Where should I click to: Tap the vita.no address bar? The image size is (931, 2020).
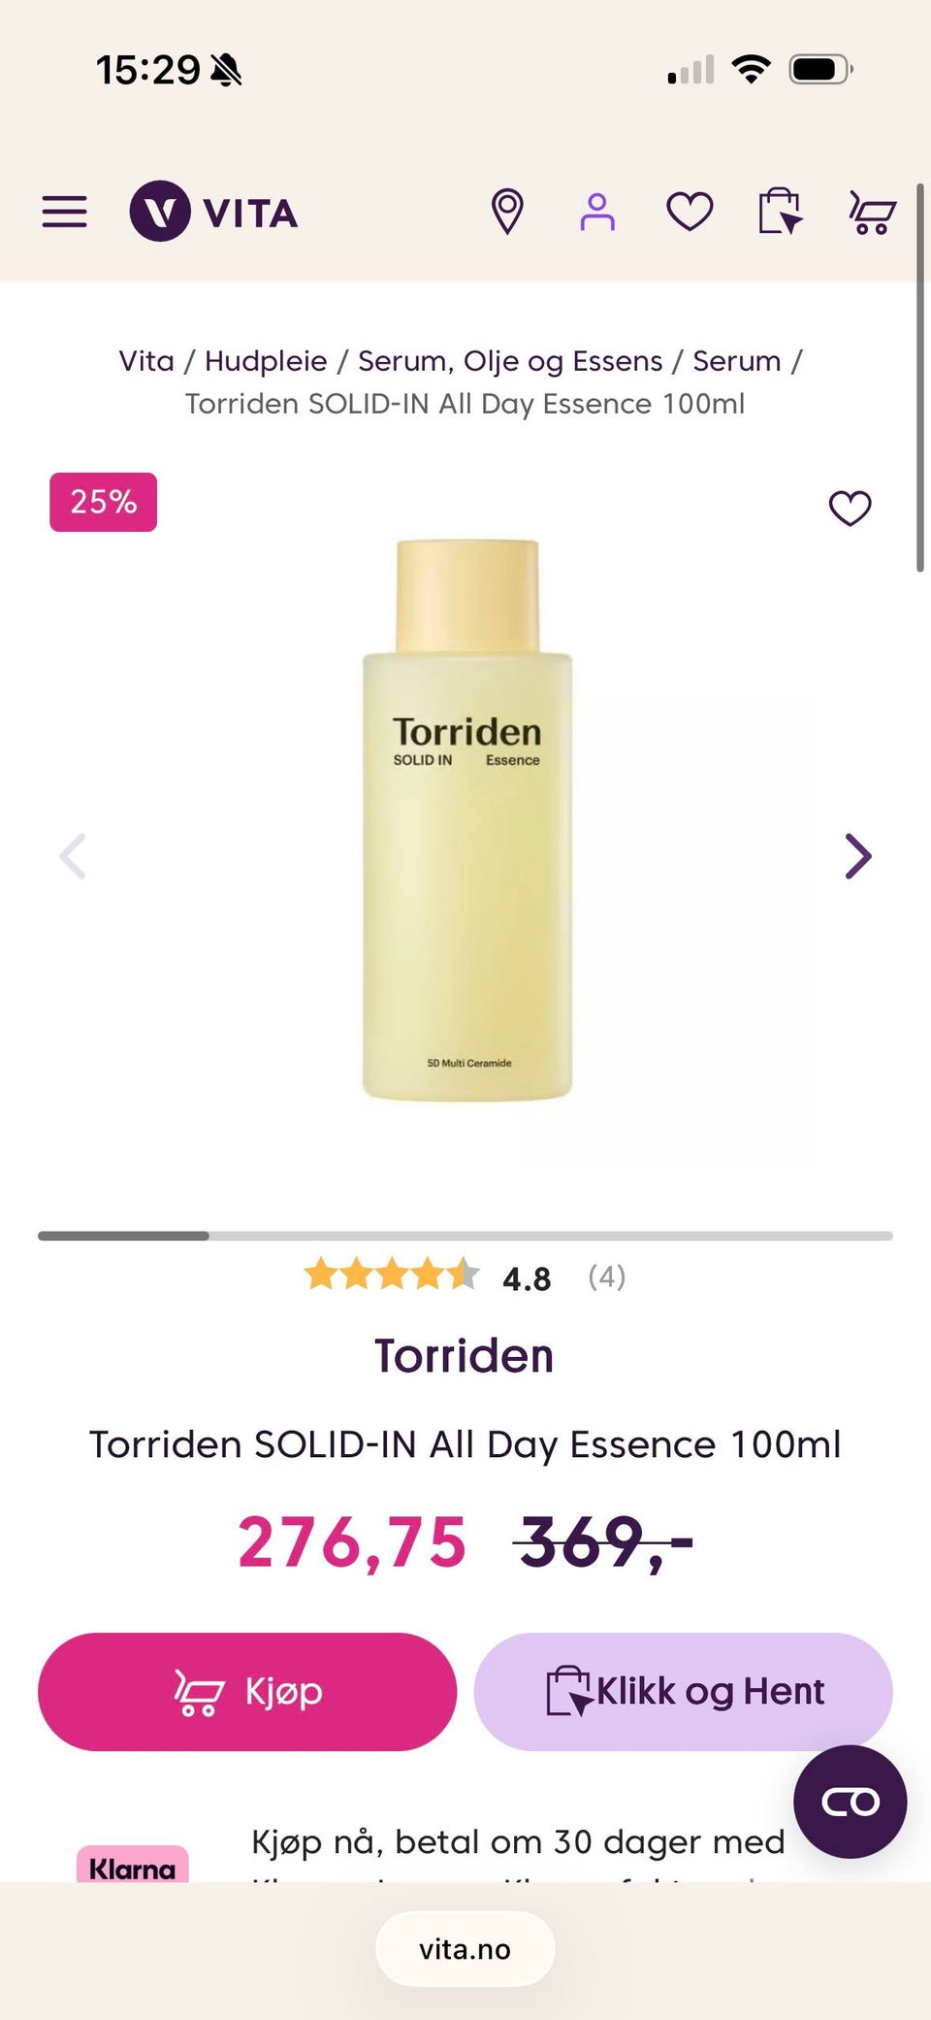(x=465, y=1949)
